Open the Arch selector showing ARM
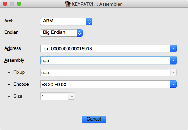188x130 pixels. (66, 21)
